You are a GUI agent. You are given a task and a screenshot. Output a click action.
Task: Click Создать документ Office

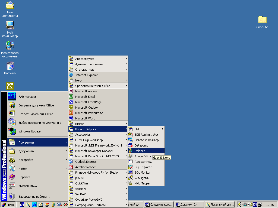point(37,114)
